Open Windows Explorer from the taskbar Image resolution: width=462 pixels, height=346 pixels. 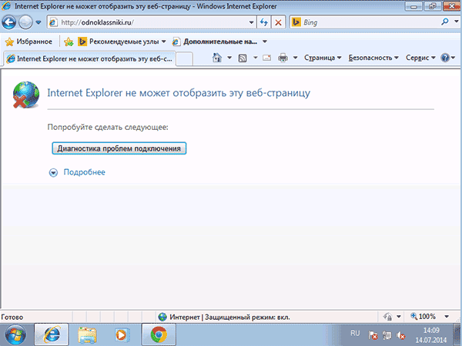tap(87, 334)
